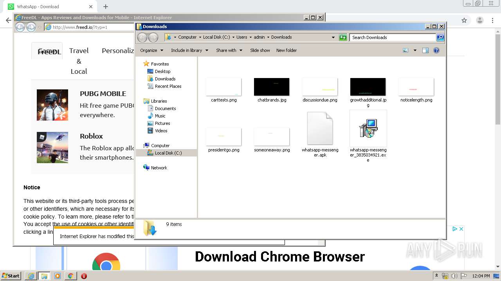The height and width of the screenshot is (281, 501).
Task: Click the Search Downloads field
Action: pos(393,37)
